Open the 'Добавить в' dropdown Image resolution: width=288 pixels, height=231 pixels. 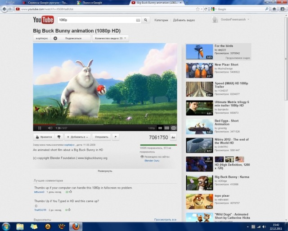77,137
